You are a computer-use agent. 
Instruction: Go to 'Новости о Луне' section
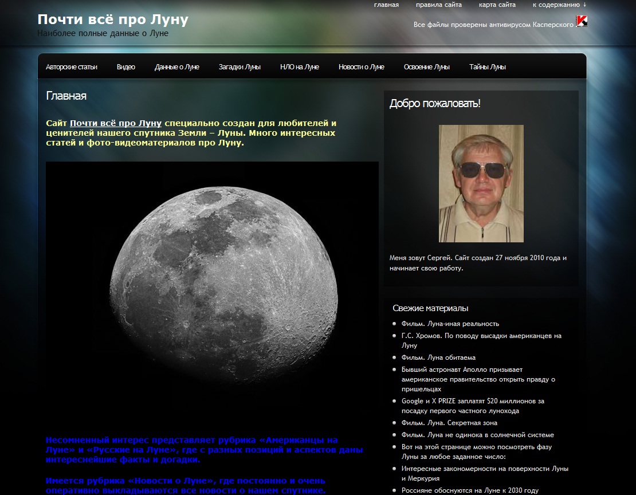pyautogui.click(x=362, y=67)
